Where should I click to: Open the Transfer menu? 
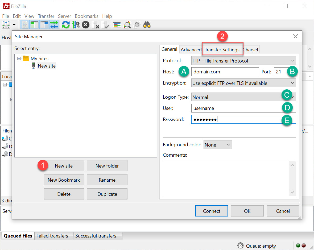coord(46,16)
